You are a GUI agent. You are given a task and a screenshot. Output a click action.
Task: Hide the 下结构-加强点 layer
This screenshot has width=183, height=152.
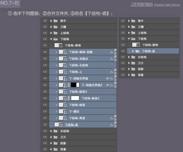click(45, 58)
